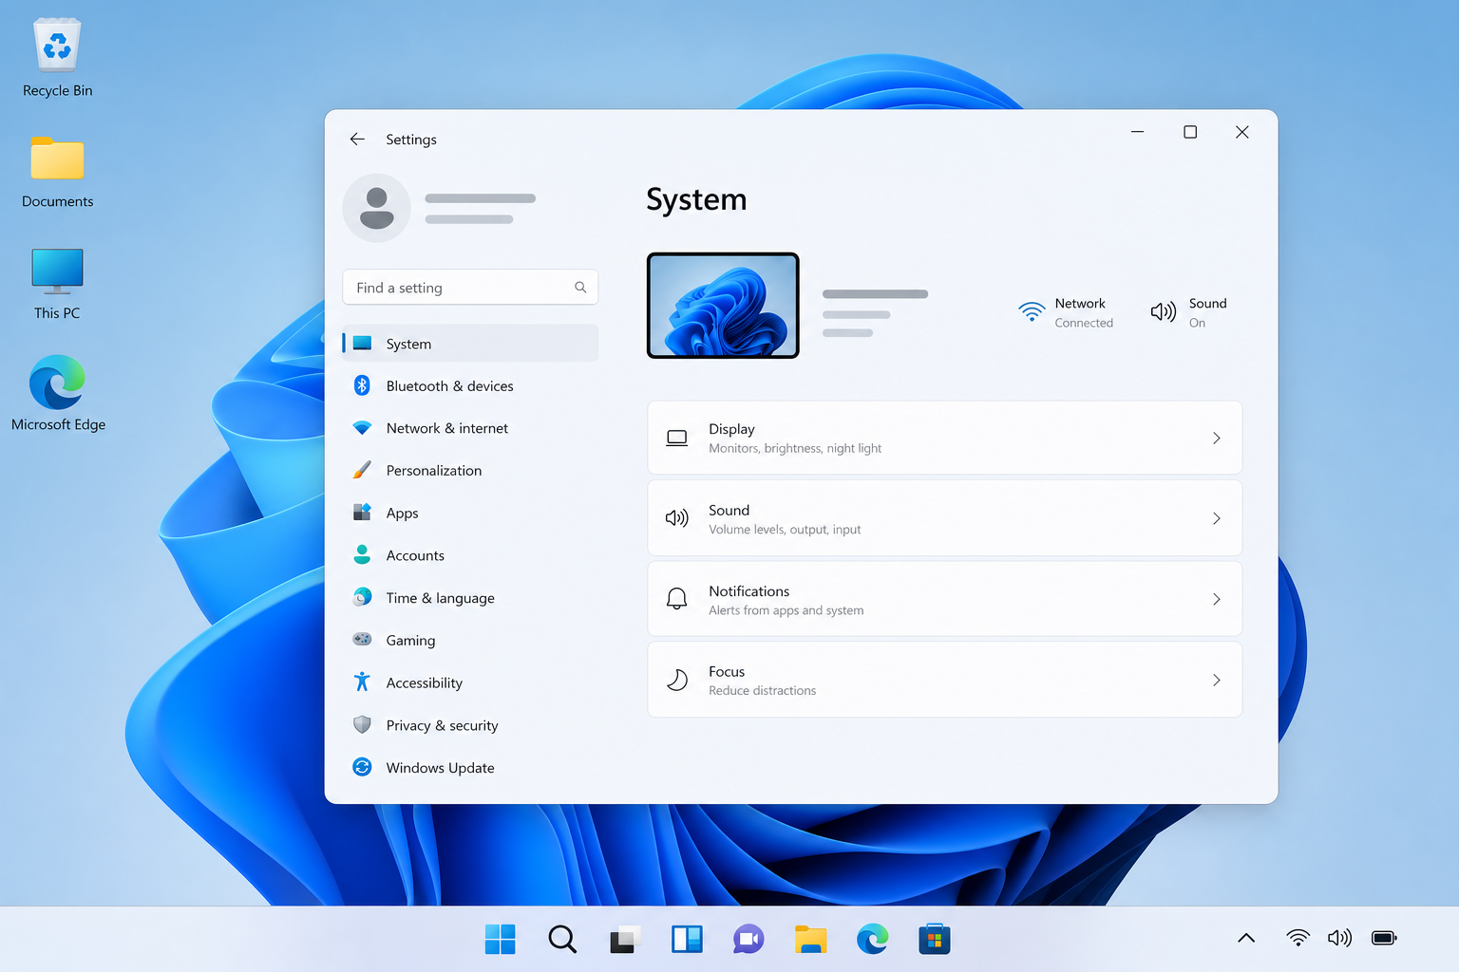Select the Documents folder on desktop
Screen dimensions: 1459x972
pos(57,172)
